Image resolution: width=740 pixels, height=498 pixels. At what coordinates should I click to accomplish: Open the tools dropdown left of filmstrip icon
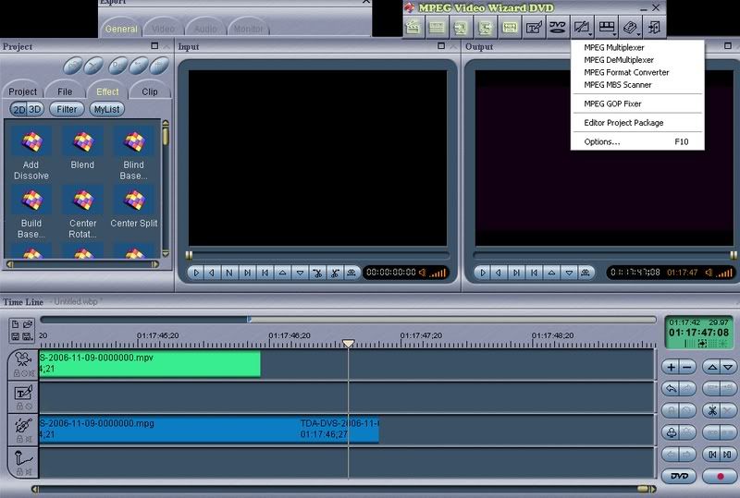pyautogui.click(x=583, y=28)
